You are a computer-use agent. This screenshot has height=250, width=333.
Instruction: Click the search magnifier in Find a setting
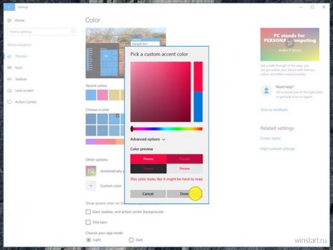pyautogui.click(x=73, y=32)
